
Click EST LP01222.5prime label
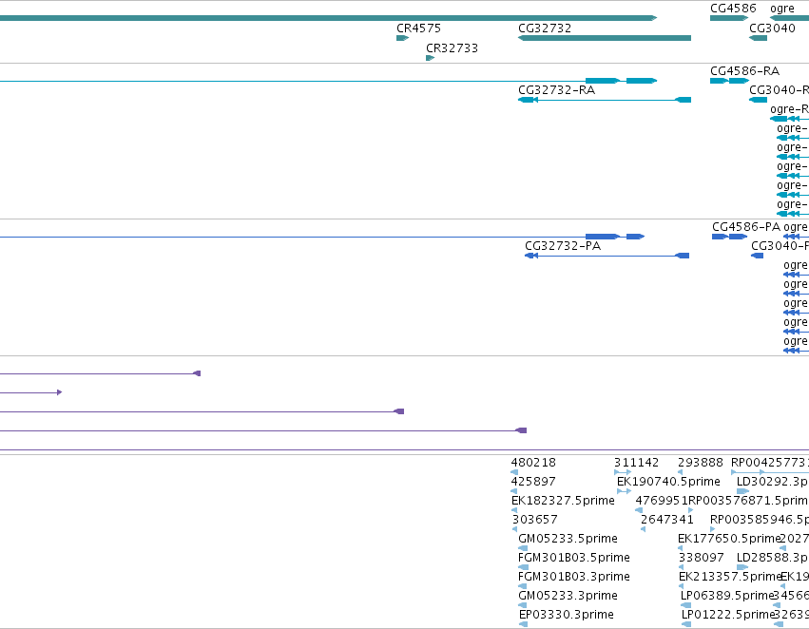pos(728,615)
